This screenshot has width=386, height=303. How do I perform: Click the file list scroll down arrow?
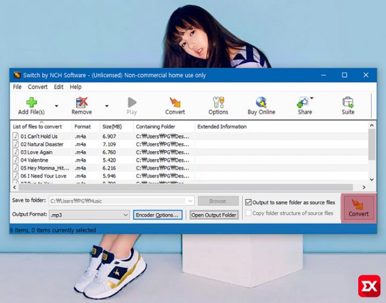click(x=372, y=180)
